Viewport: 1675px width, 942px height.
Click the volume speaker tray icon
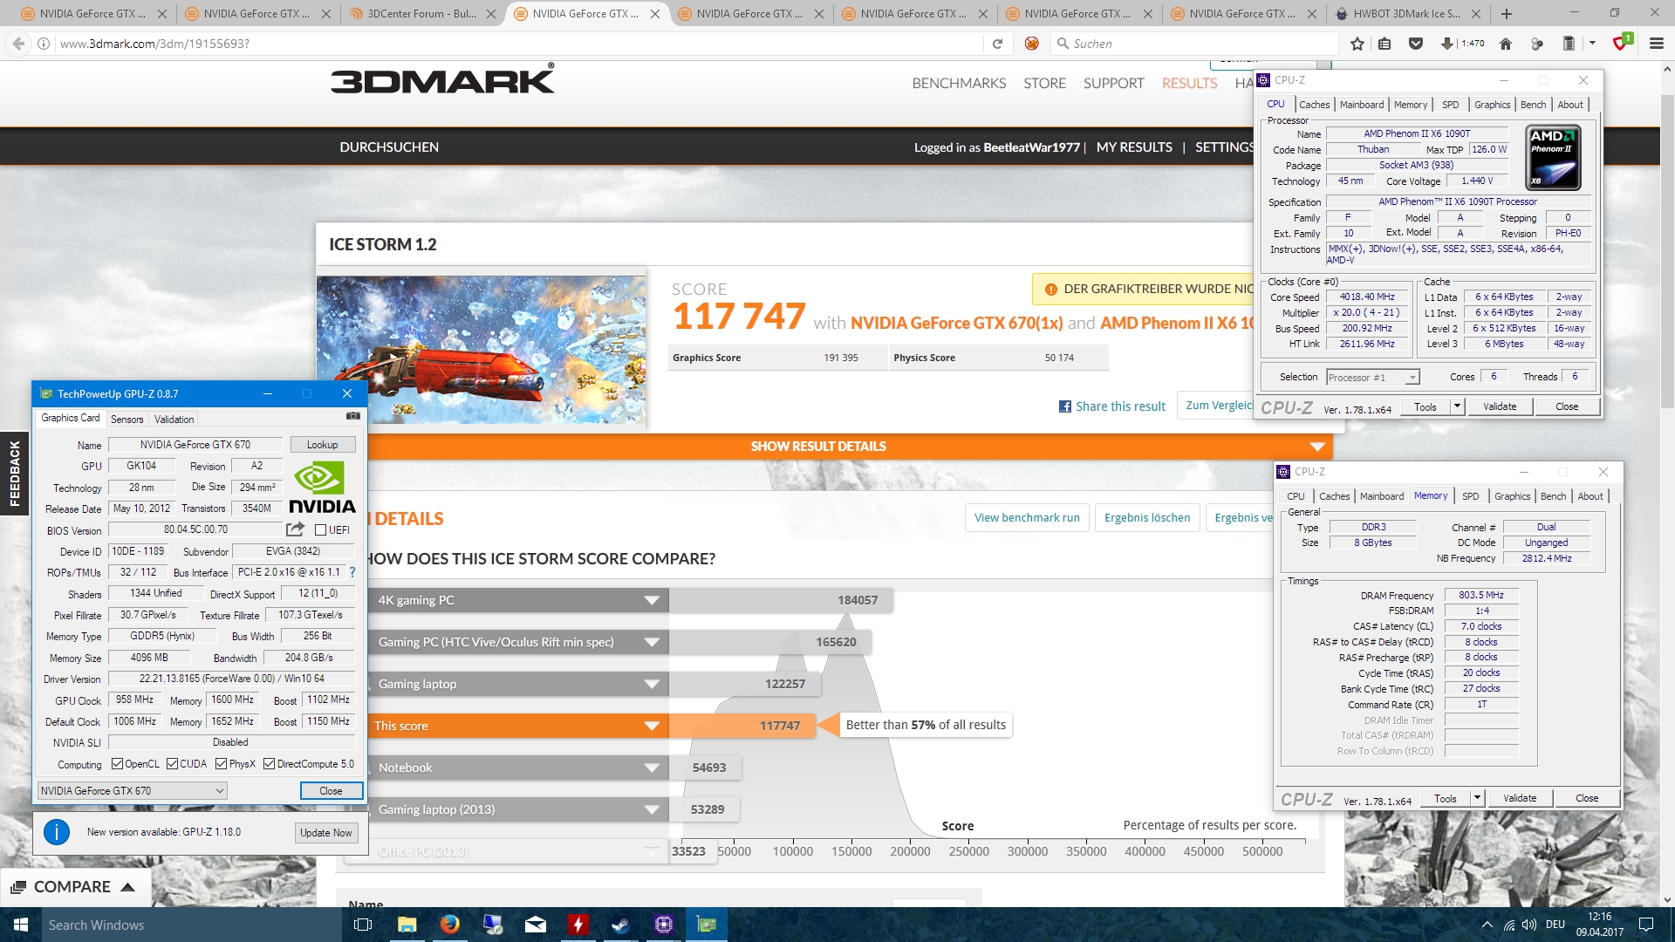point(1529,925)
